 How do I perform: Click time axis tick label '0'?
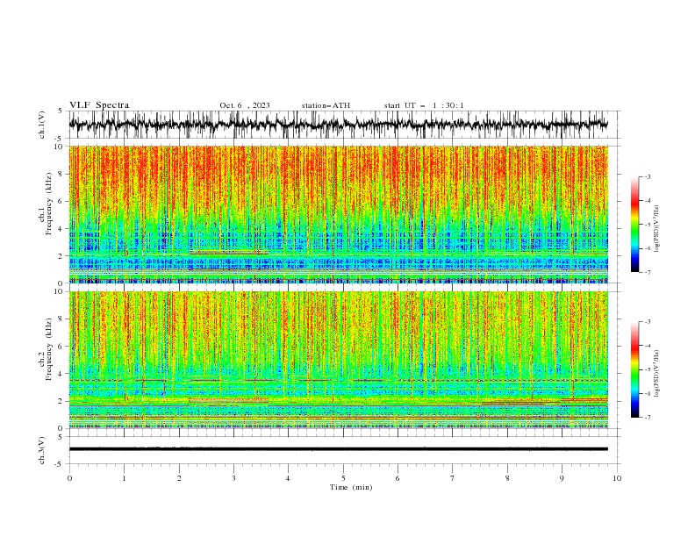[69, 478]
